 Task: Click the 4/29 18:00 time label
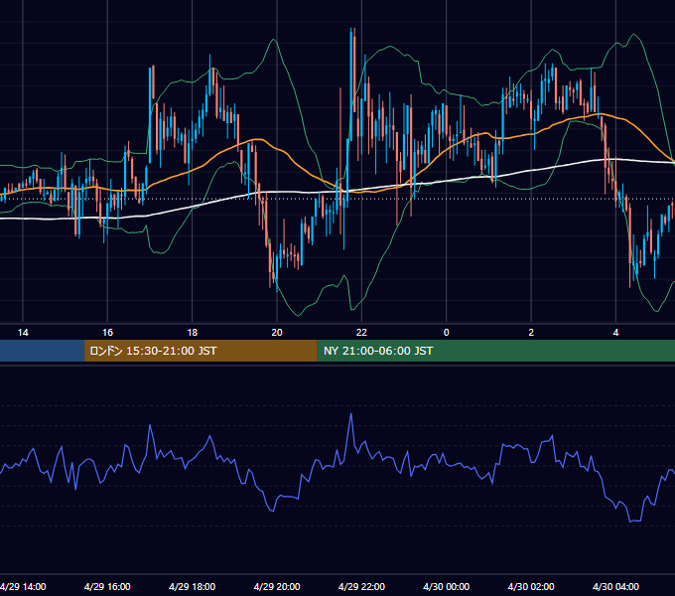click(x=192, y=586)
